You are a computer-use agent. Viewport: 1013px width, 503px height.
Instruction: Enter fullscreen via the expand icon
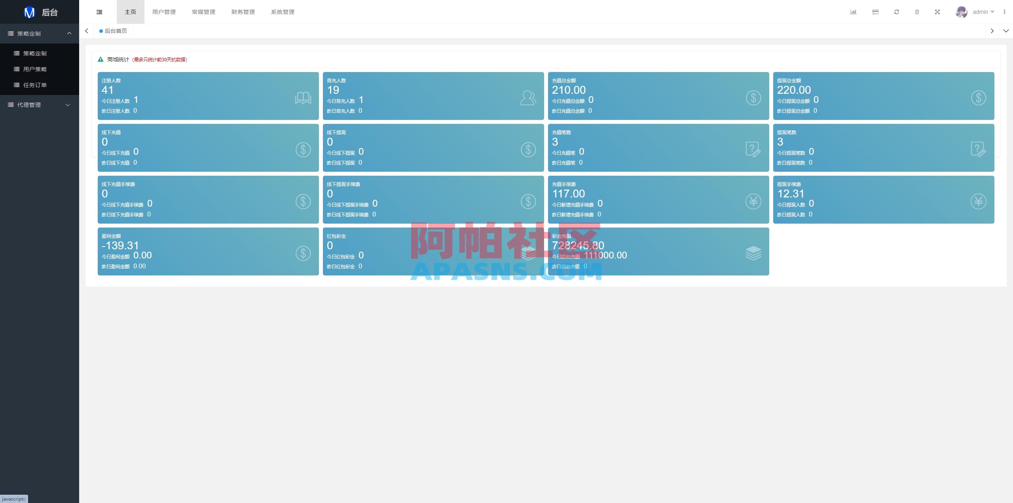(x=938, y=12)
